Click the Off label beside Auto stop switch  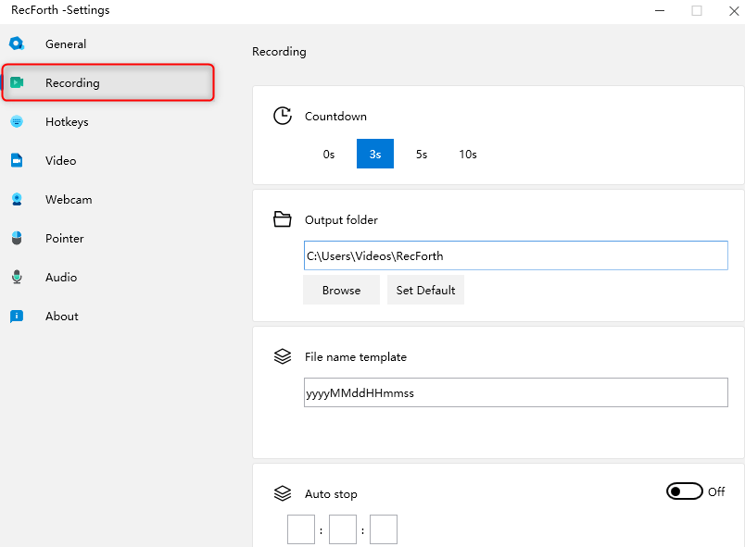(716, 491)
